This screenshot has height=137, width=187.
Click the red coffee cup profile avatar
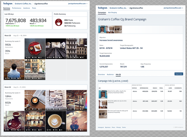[59, 22]
